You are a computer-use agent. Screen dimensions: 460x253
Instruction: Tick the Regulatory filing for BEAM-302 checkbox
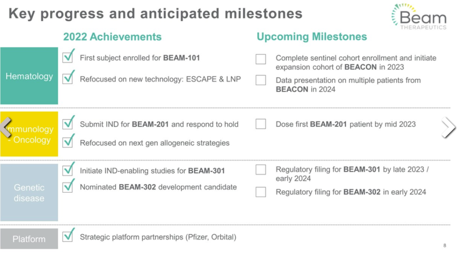tap(261, 192)
